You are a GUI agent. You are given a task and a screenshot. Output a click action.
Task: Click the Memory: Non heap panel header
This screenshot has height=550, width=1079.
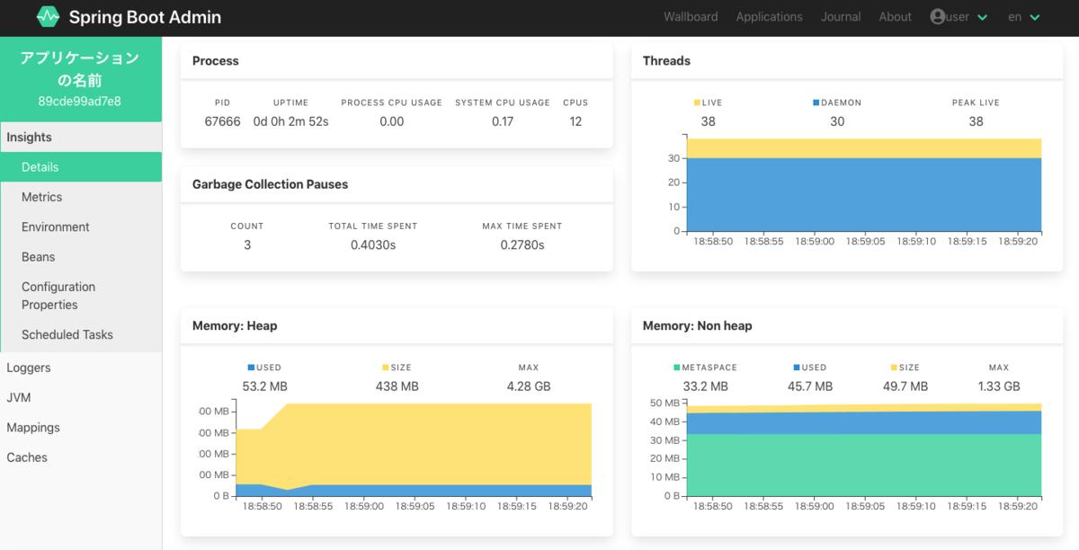pyautogui.click(x=847, y=325)
